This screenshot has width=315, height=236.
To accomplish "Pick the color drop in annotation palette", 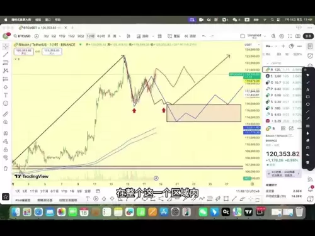I will (x=307, y=133).
